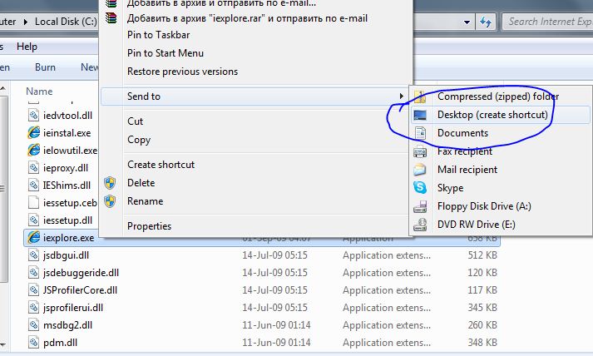Click WinRAR icon for add iexplore.rar and email
The image size is (593, 356).
(x=111, y=17)
